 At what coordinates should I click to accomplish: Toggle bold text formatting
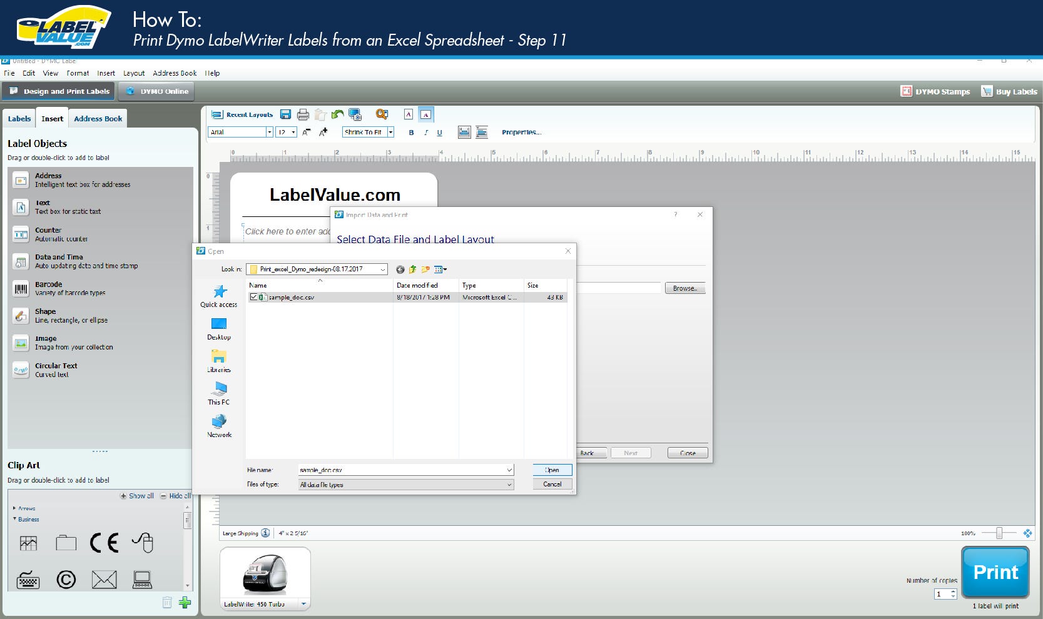(x=411, y=133)
